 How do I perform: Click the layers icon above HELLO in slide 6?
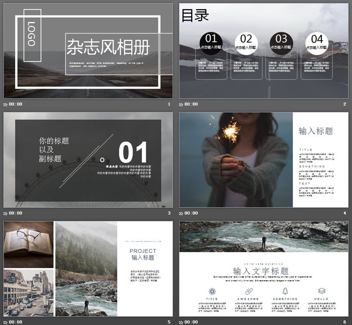click(x=321, y=291)
